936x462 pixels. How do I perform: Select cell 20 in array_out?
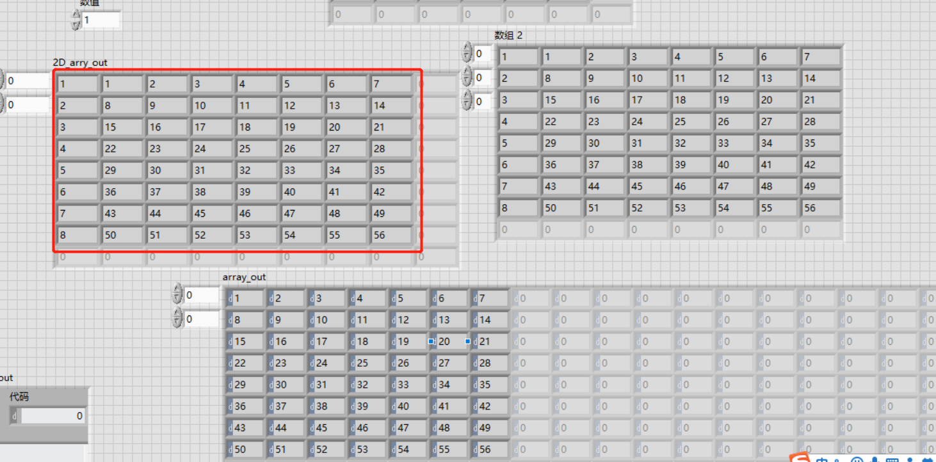[449, 342]
